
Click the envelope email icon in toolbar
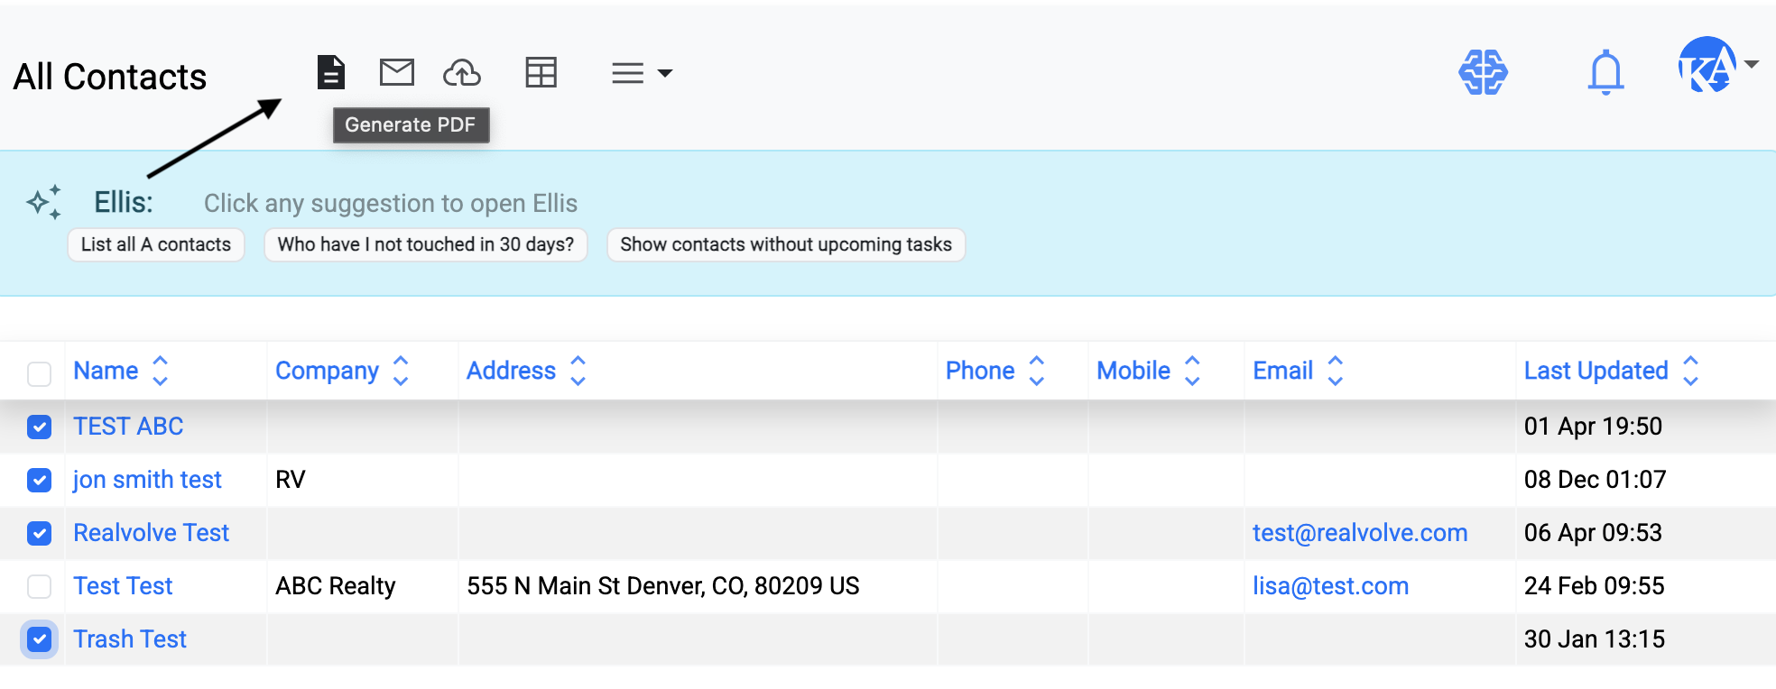tap(396, 72)
